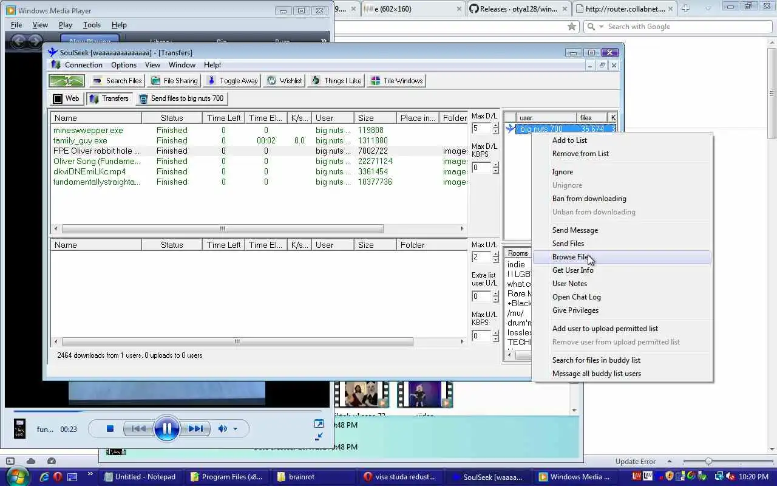The width and height of the screenshot is (777, 486).
Task: Switch to Releases otya128 browser tab
Action: pyautogui.click(x=519, y=9)
